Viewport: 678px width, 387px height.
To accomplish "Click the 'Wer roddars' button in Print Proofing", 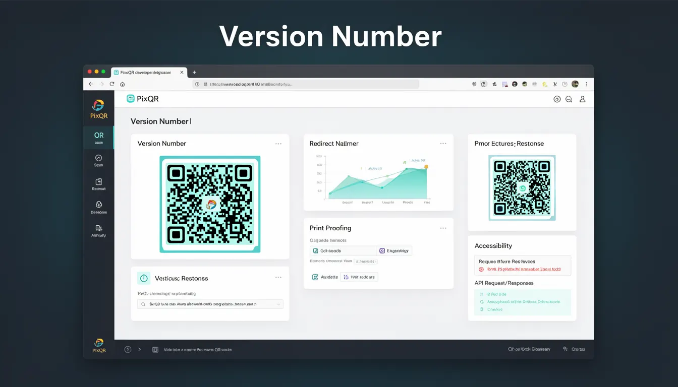I will [x=359, y=277].
